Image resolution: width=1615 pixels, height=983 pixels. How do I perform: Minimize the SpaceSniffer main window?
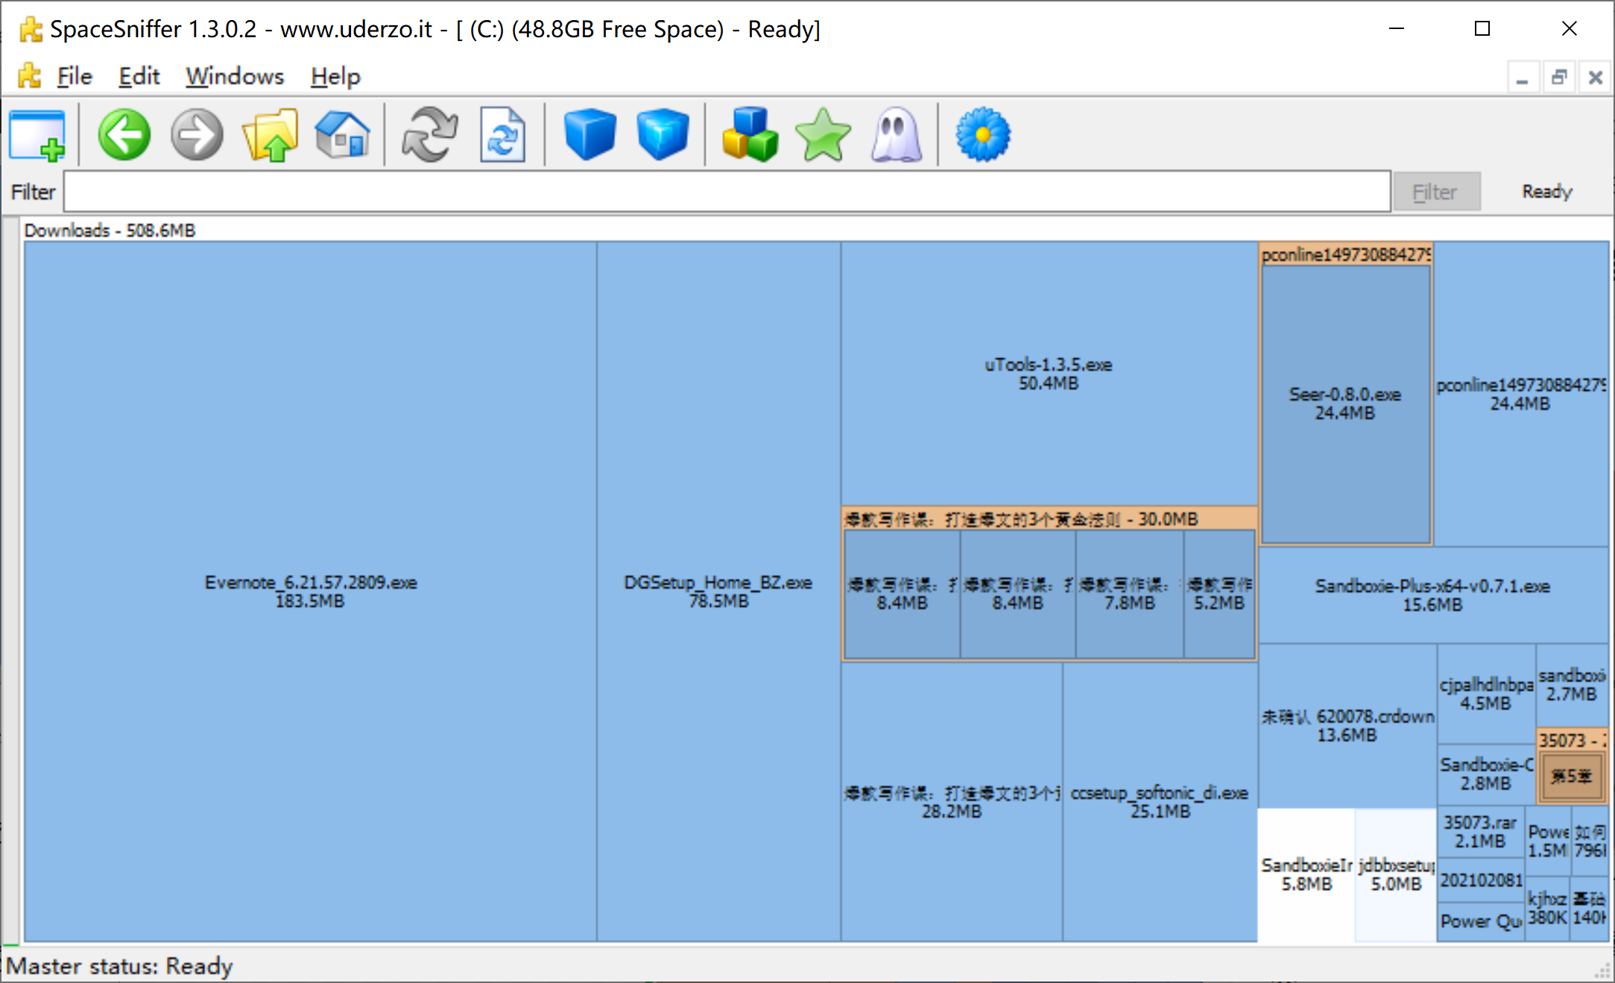[1397, 29]
